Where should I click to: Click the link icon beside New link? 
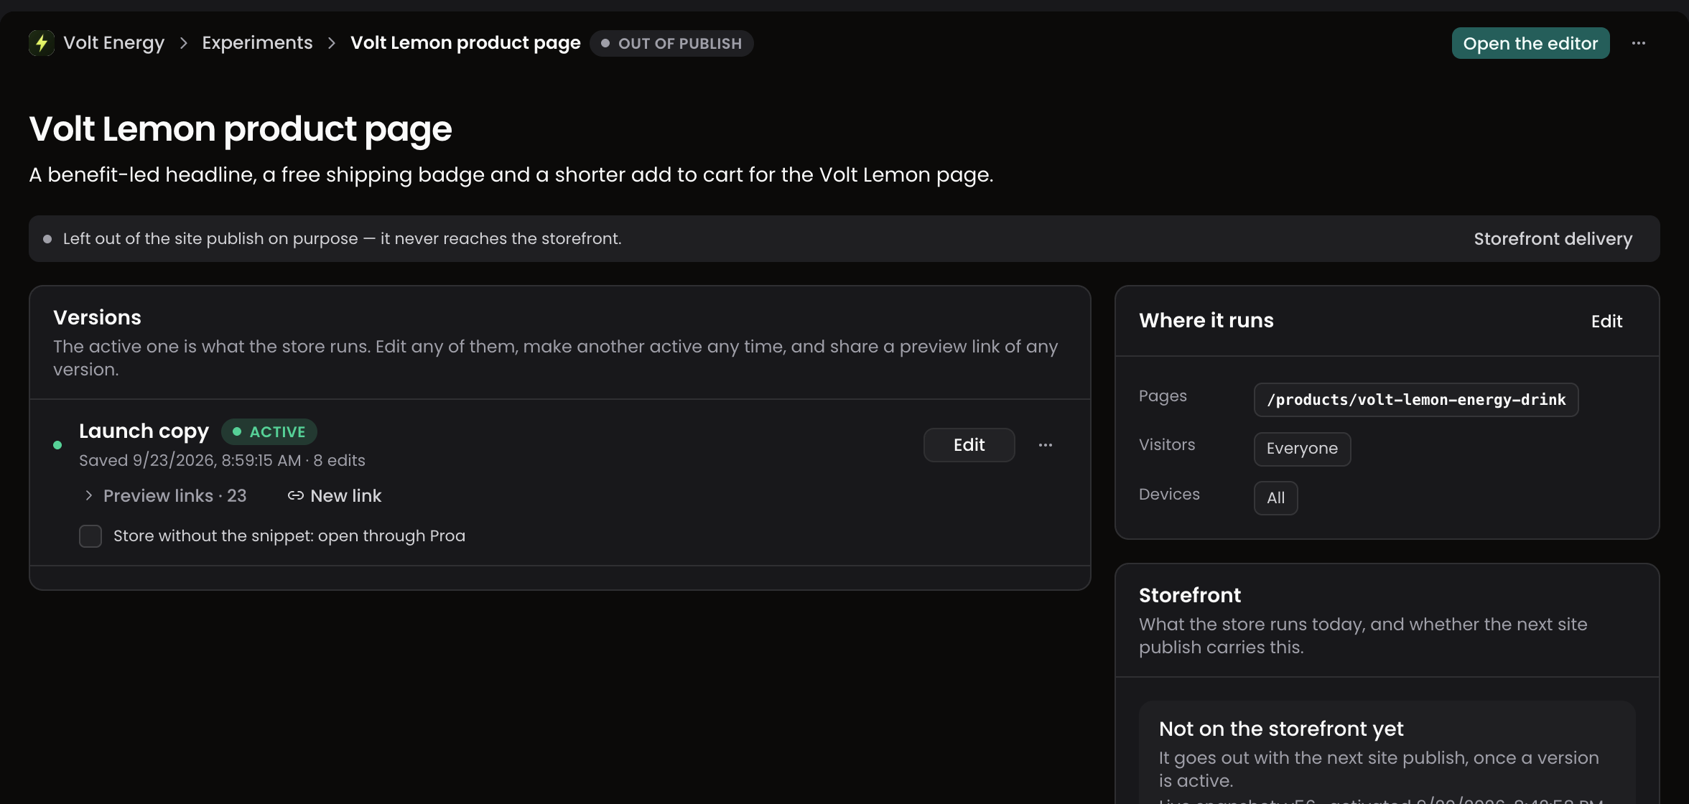pyautogui.click(x=295, y=496)
